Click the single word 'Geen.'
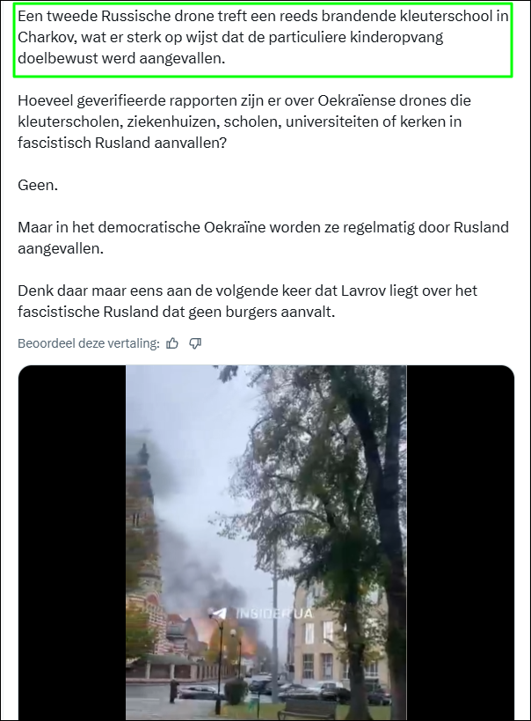531x721 pixels. pos(38,185)
